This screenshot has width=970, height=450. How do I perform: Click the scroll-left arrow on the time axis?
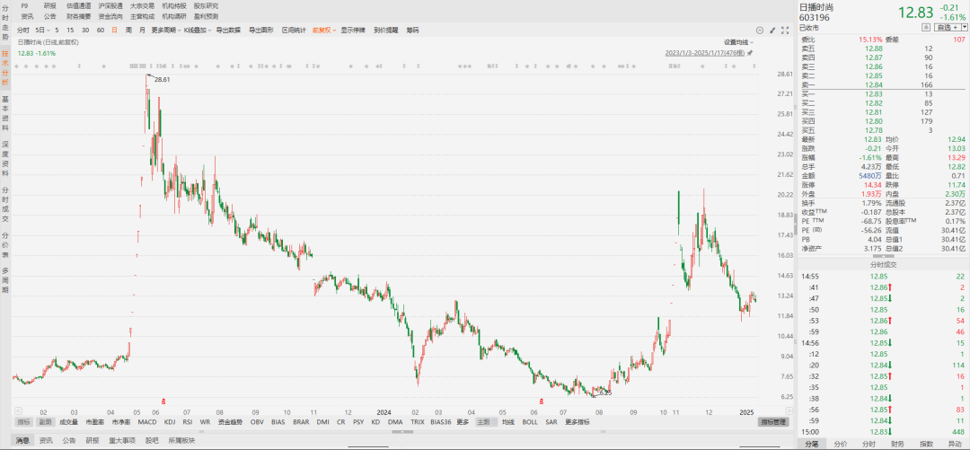click(x=19, y=411)
